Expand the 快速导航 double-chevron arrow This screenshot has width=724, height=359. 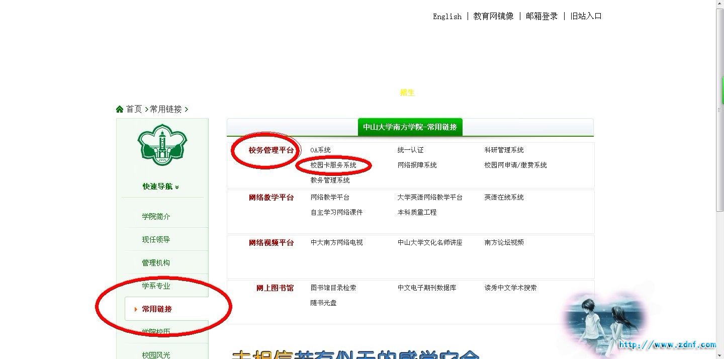(x=177, y=187)
